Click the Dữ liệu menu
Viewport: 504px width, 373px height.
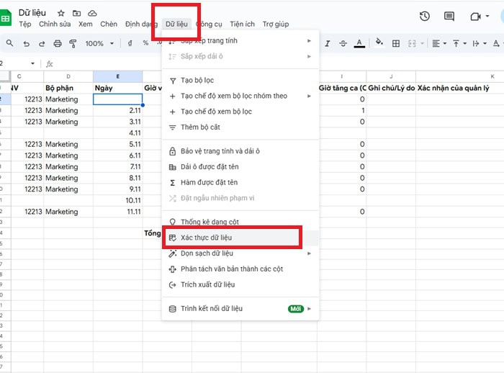[176, 24]
